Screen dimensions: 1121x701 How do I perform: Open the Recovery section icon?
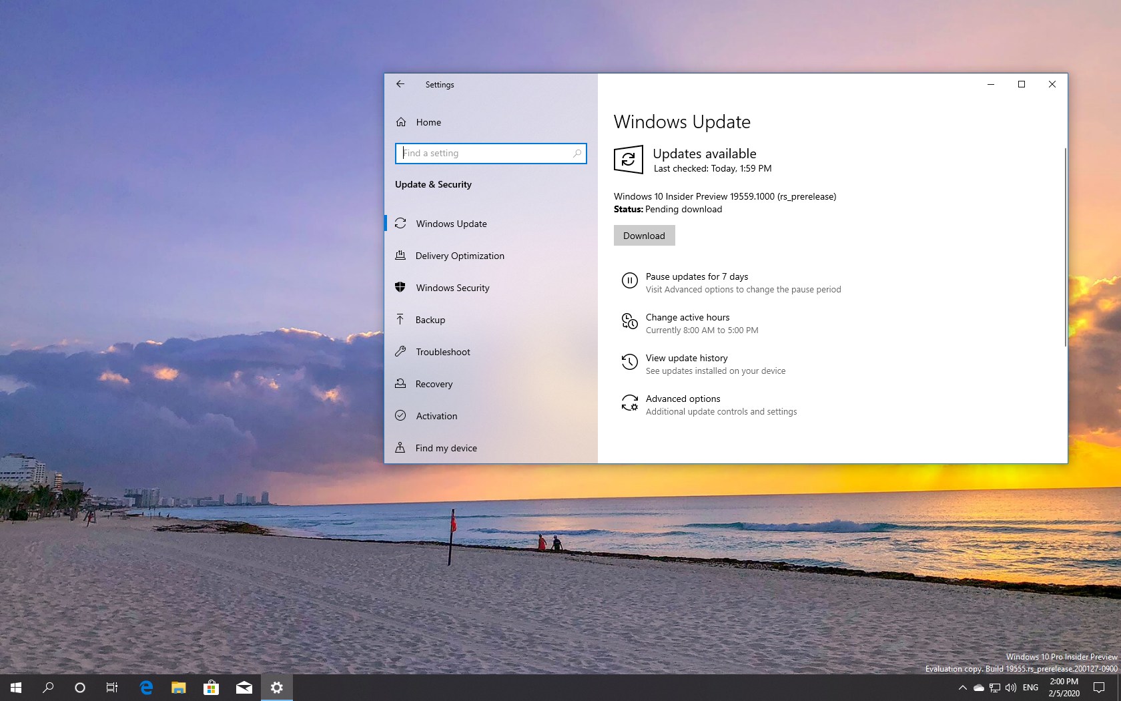pyautogui.click(x=400, y=384)
